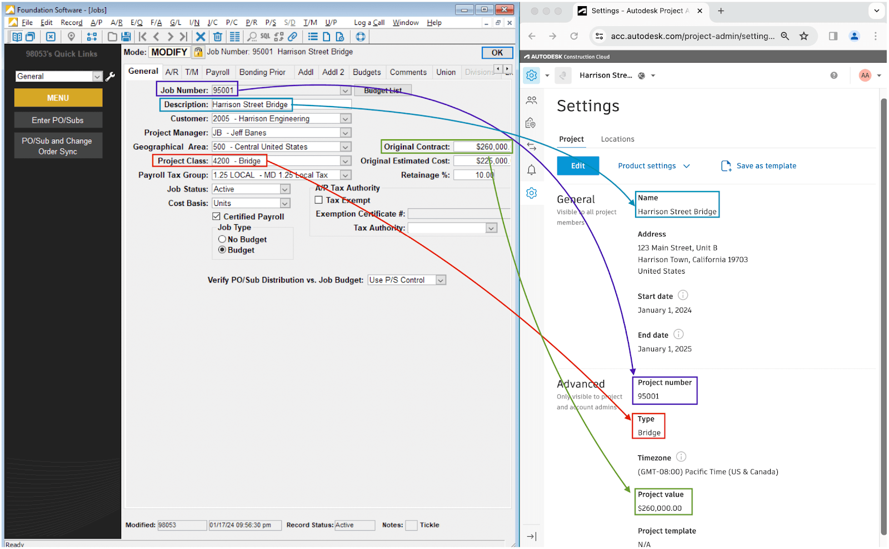Open the Project Manager dropdown
Screen dimensions: 889x549
click(346, 133)
